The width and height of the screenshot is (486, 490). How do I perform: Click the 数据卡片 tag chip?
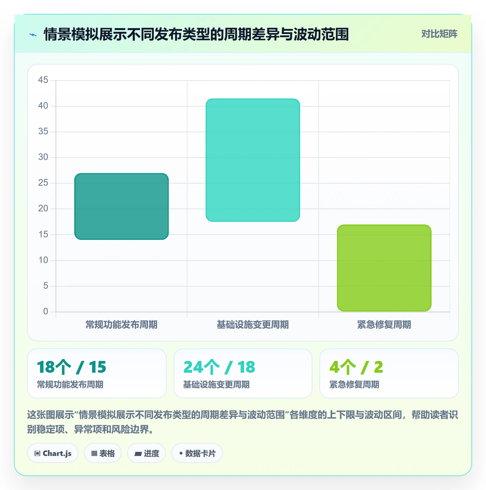pos(197,453)
